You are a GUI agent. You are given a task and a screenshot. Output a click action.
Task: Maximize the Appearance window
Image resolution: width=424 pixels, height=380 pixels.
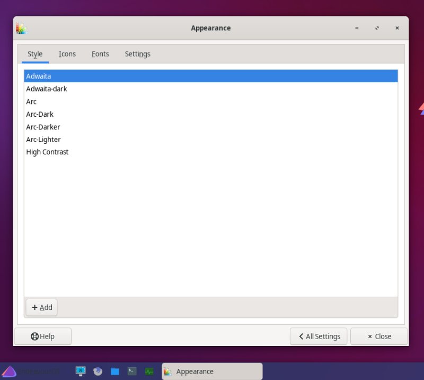377,28
